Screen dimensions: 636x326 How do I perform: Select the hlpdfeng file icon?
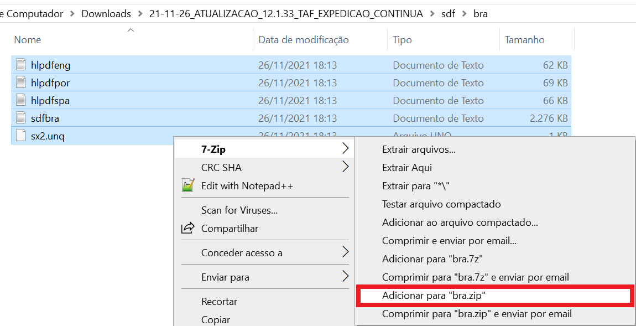[20, 65]
